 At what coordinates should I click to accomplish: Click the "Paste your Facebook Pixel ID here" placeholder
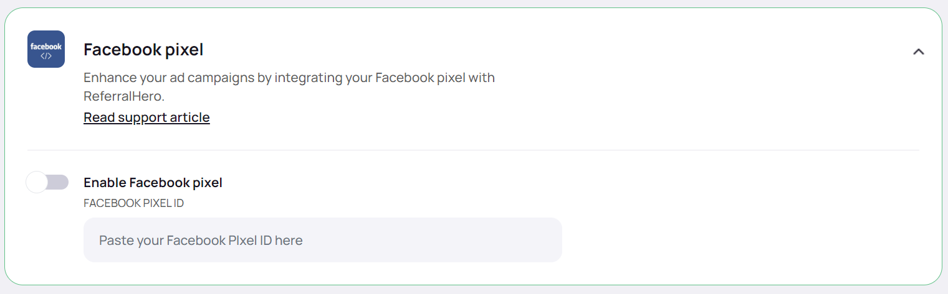click(x=201, y=241)
